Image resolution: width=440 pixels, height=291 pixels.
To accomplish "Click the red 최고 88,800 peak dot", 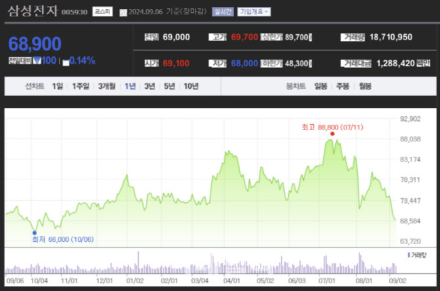I will pos(332,134).
